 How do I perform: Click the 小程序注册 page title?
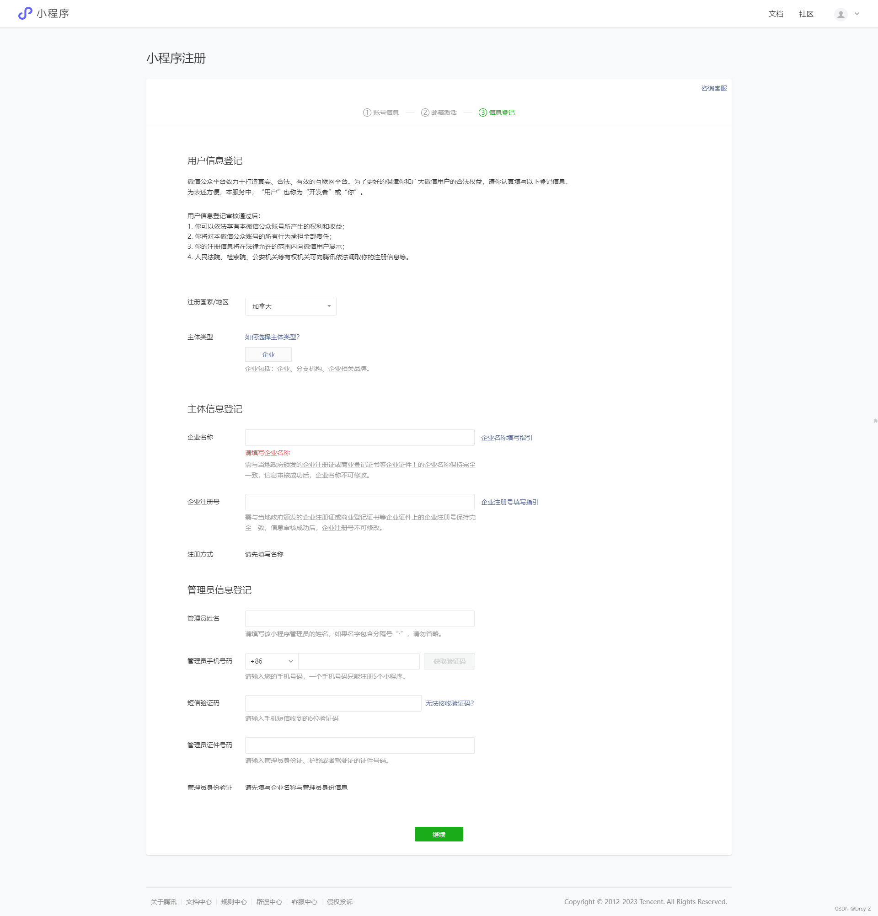(x=176, y=59)
